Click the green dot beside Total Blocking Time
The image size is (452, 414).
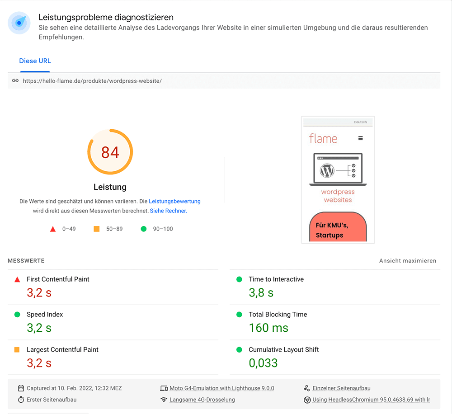pyautogui.click(x=239, y=315)
